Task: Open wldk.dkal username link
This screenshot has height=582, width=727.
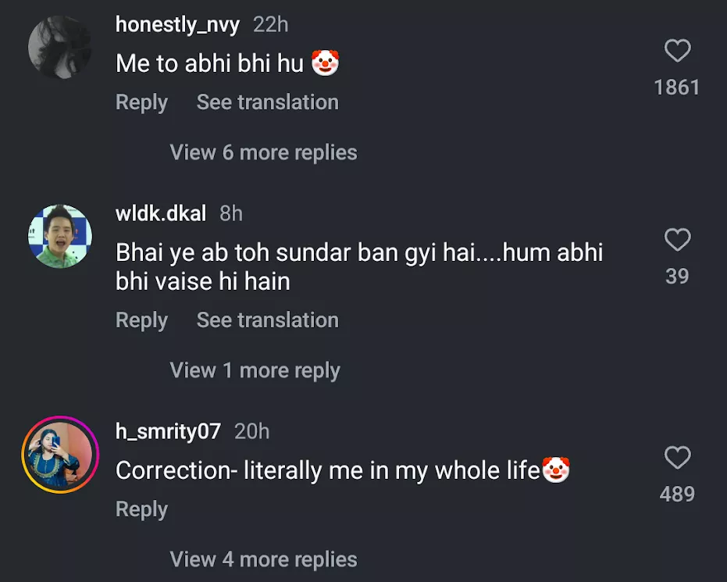Action: 161,213
